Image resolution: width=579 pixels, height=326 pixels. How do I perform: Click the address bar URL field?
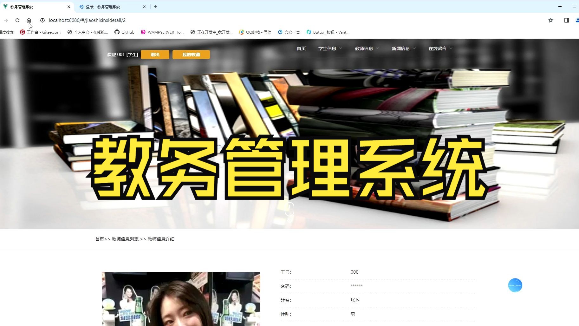[x=87, y=20]
